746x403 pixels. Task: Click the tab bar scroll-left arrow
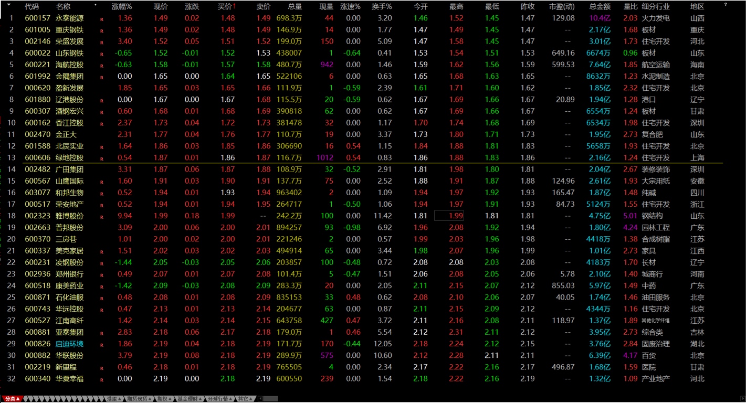click(260, 399)
